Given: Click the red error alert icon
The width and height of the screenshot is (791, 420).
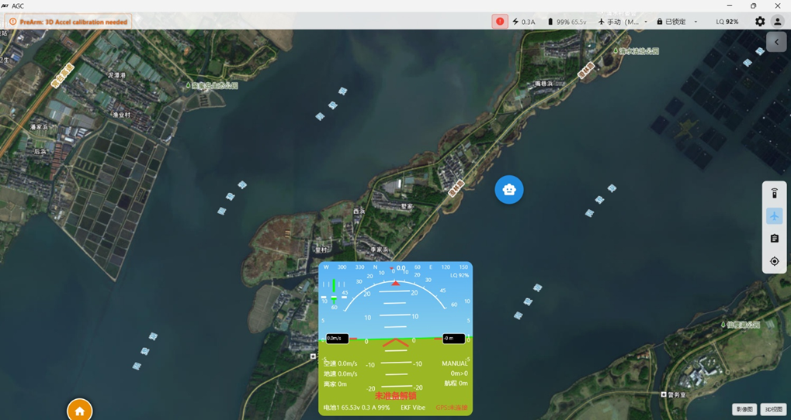Looking at the screenshot, I should tap(499, 22).
